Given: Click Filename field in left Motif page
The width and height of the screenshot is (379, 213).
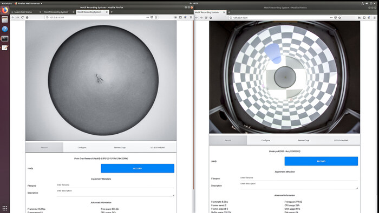Looking at the screenshot, I should (x=115, y=185).
